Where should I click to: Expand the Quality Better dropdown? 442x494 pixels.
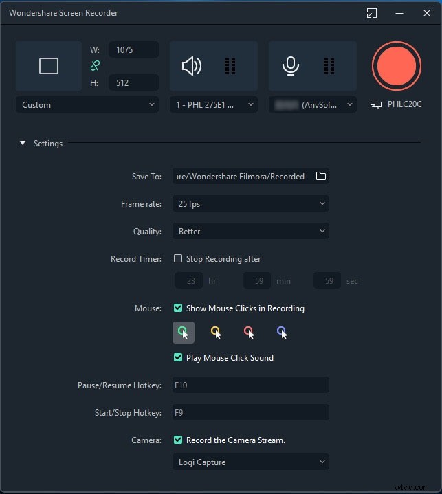pyautogui.click(x=250, y=232)
